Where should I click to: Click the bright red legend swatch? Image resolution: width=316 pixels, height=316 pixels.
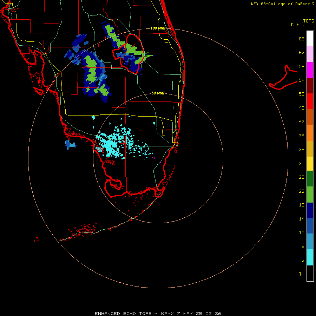[x=310, y=101]
